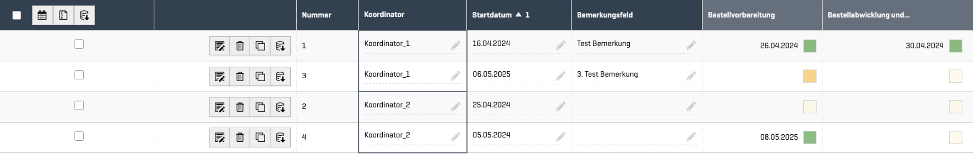Click the Bestellvorbereitung column header

(x=741, y=15)
